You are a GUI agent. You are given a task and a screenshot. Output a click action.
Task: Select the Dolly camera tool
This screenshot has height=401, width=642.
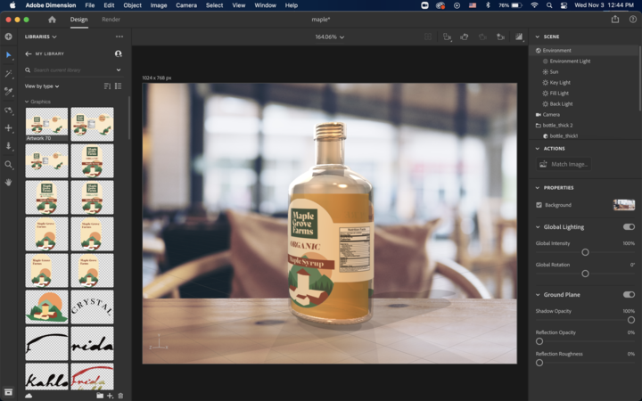pos(8,146)
